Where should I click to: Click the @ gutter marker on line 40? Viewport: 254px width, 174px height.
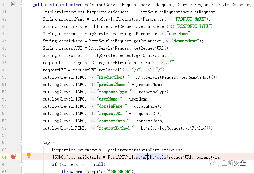click(x=13, y=4)
